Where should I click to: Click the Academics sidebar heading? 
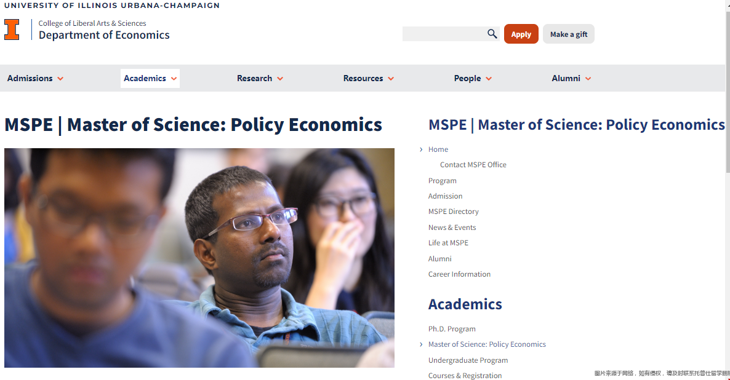point(465,304)
